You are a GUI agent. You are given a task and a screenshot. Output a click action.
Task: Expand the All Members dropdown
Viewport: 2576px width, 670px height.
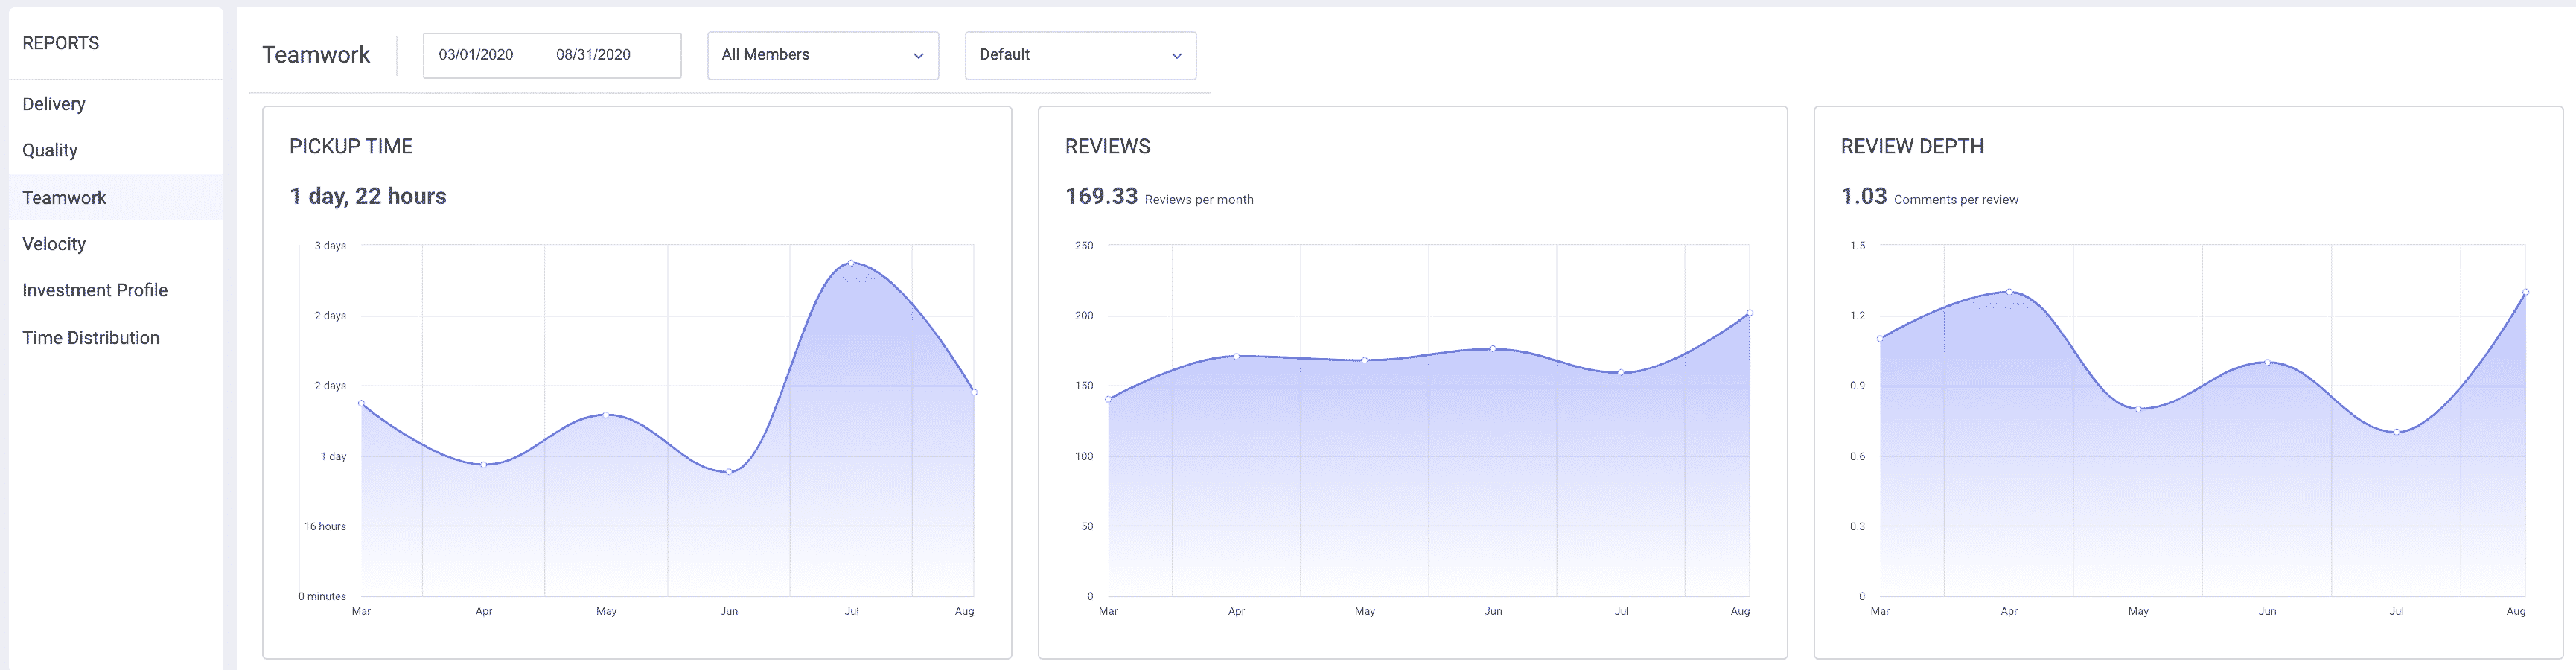pos(822,55)
